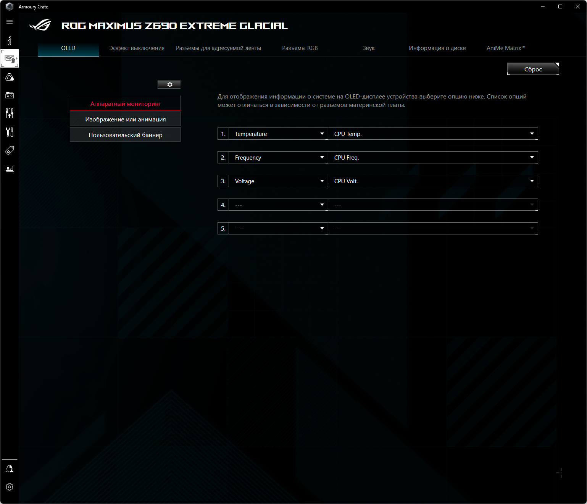Open Aura Sync triangle icon

[10, 77]
